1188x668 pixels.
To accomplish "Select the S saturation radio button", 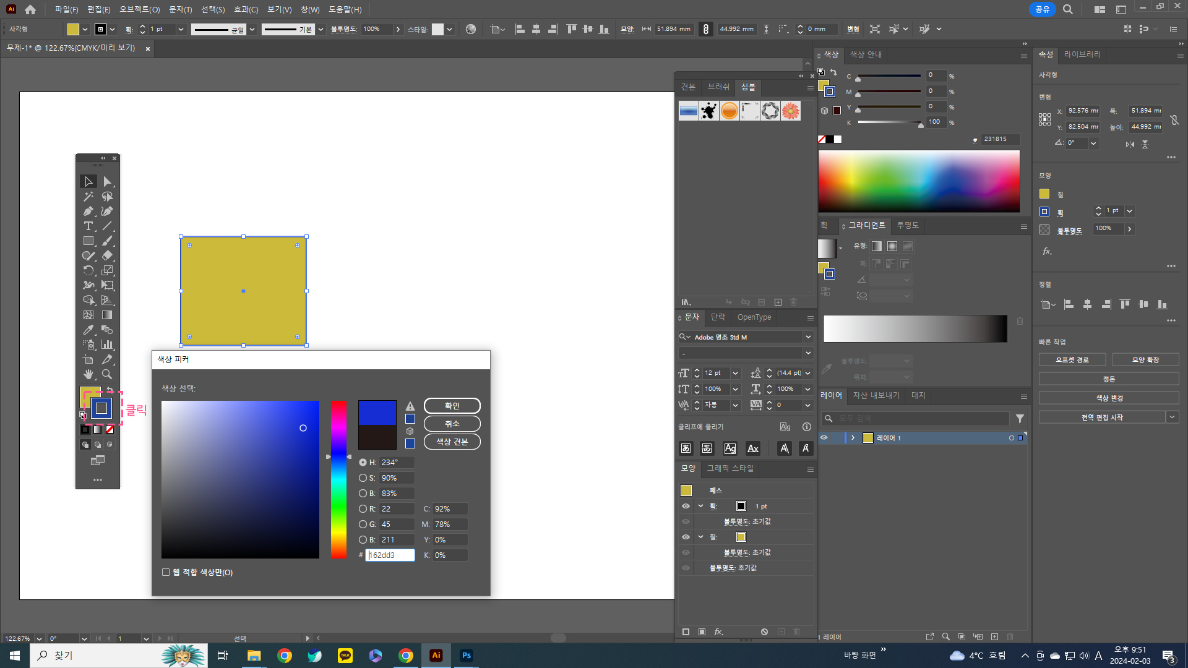I will [363, 478].
